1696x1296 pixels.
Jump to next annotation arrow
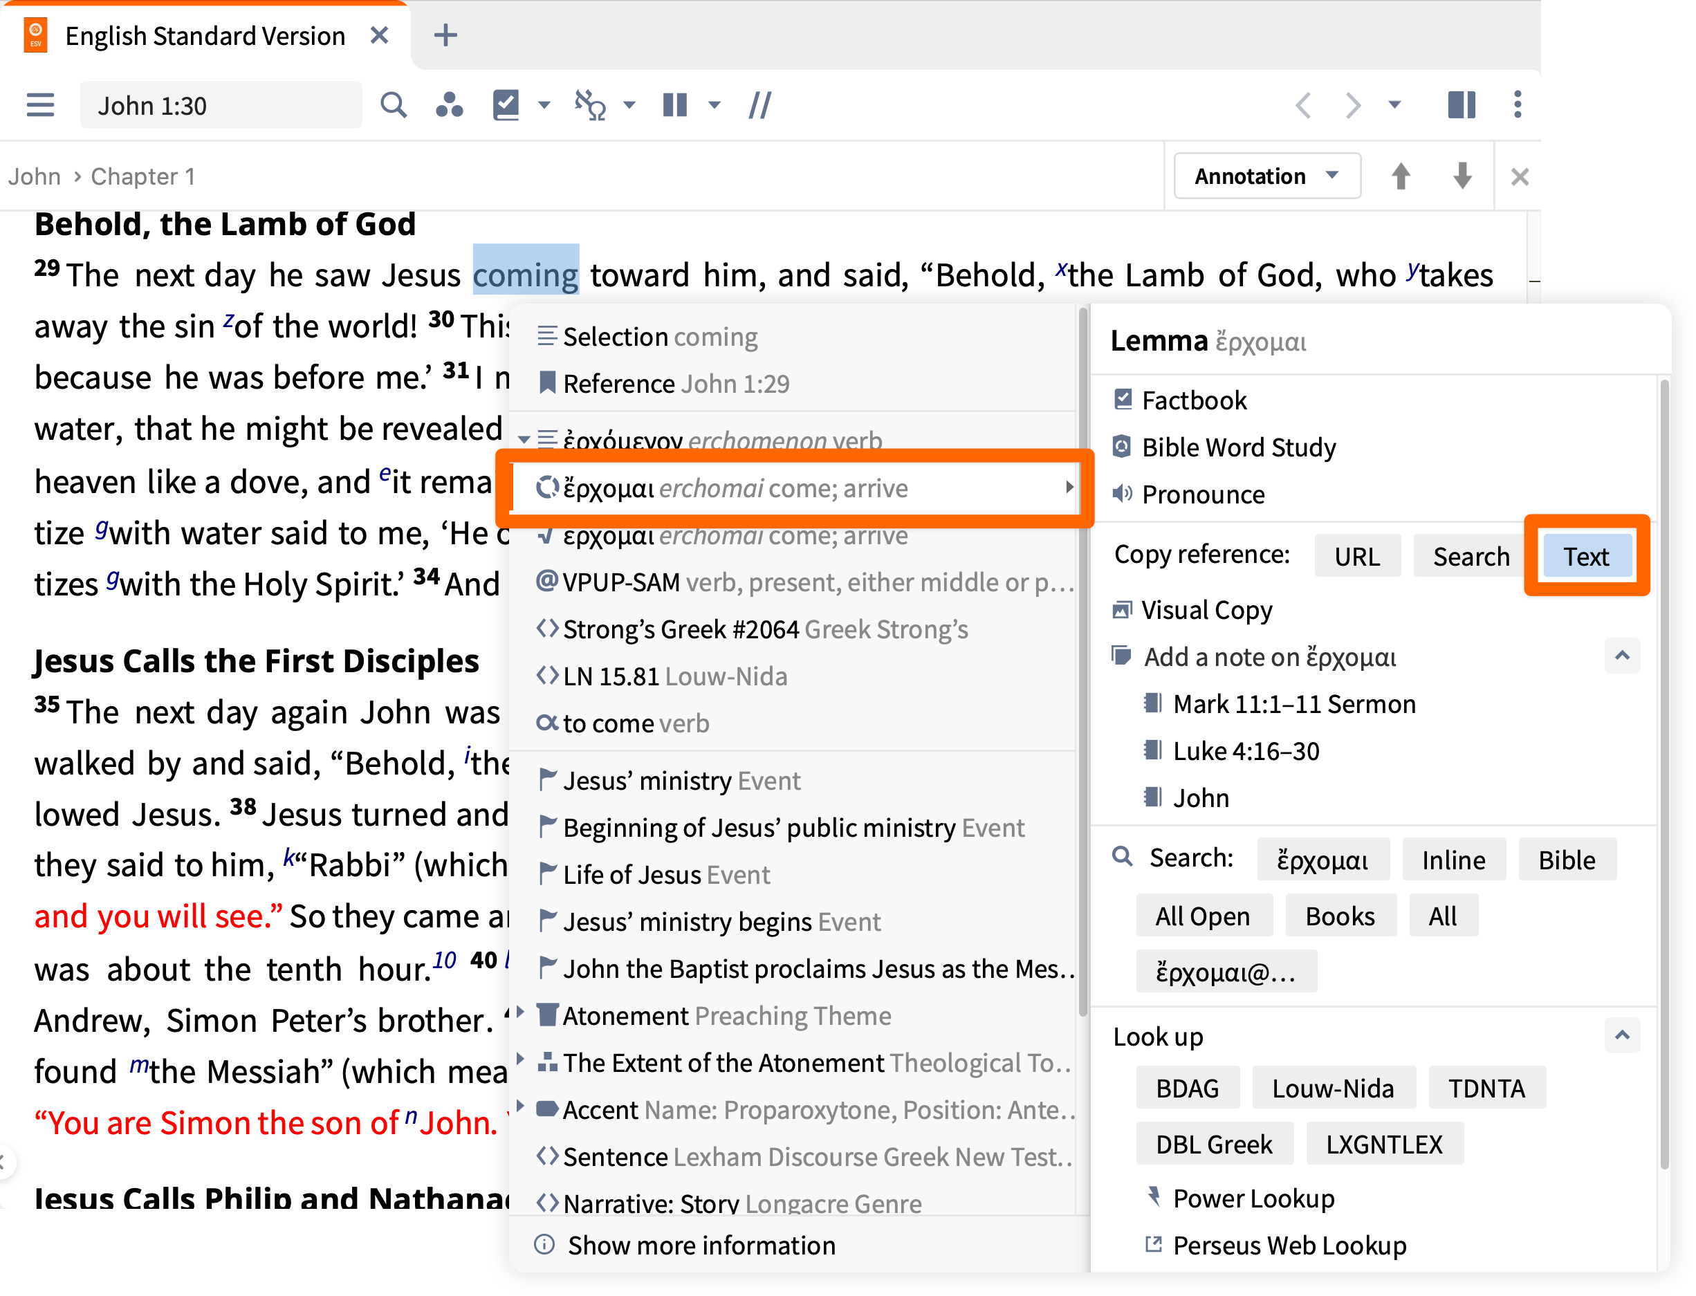tap(1462, 176)
